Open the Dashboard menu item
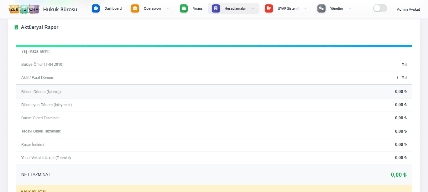The width and height of the screenshot is (428, 192). 107,8
